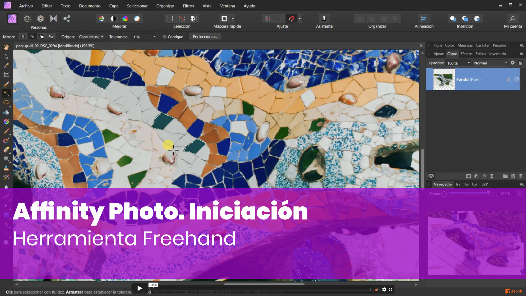Toggle the red magnet snapping button
Viewport: 526px width, 296px height.
click(x=291, y=19)
